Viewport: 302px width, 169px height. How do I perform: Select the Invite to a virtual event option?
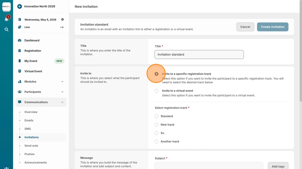pos(156,91)
